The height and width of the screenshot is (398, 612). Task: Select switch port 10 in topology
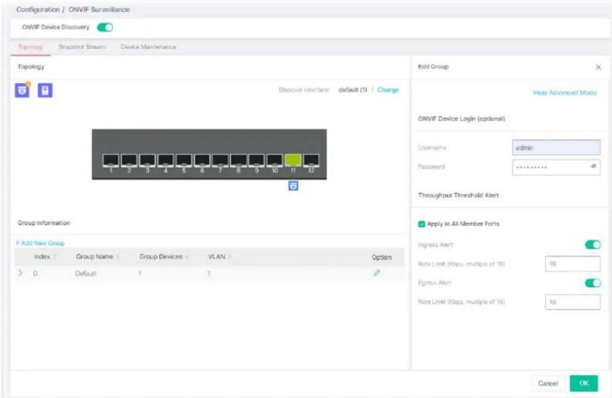pos(275,160)
